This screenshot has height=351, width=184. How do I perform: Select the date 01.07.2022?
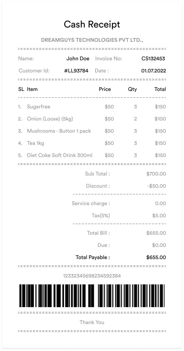click(x=154, y=71)
